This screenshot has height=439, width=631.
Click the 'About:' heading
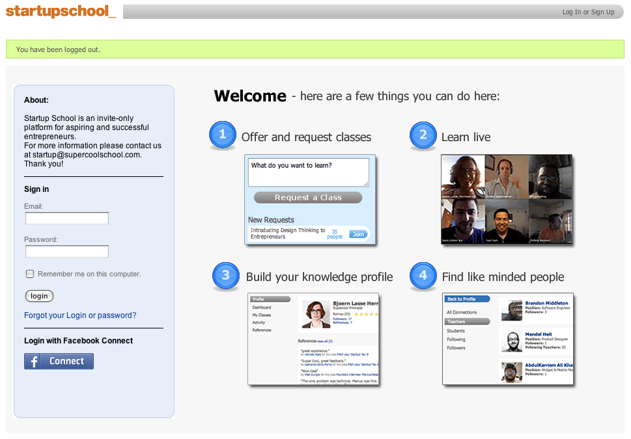(x=36, y=100)
